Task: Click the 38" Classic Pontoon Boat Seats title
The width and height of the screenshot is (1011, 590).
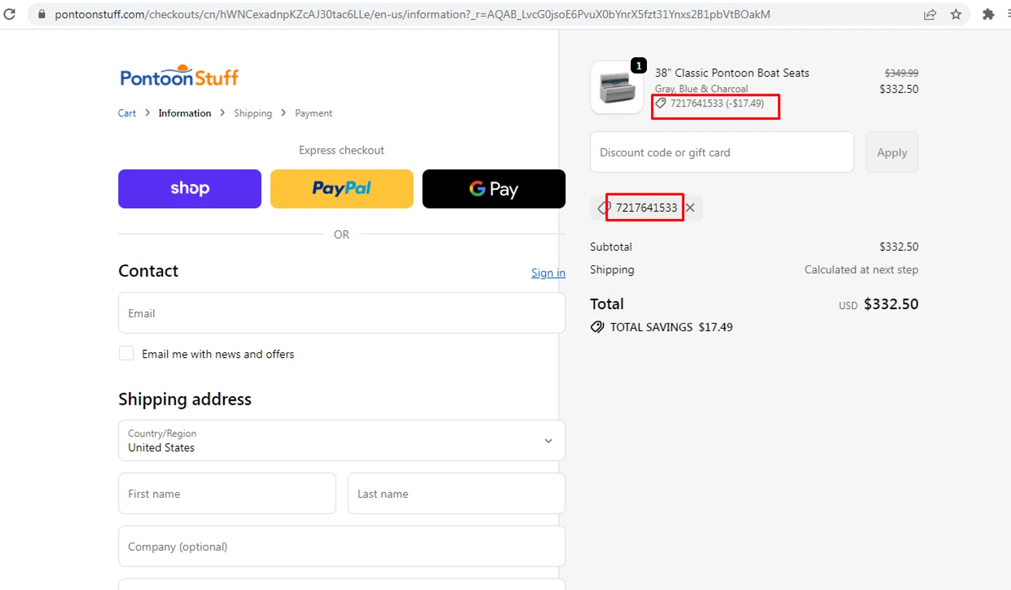Action: (x=732, y=73)
